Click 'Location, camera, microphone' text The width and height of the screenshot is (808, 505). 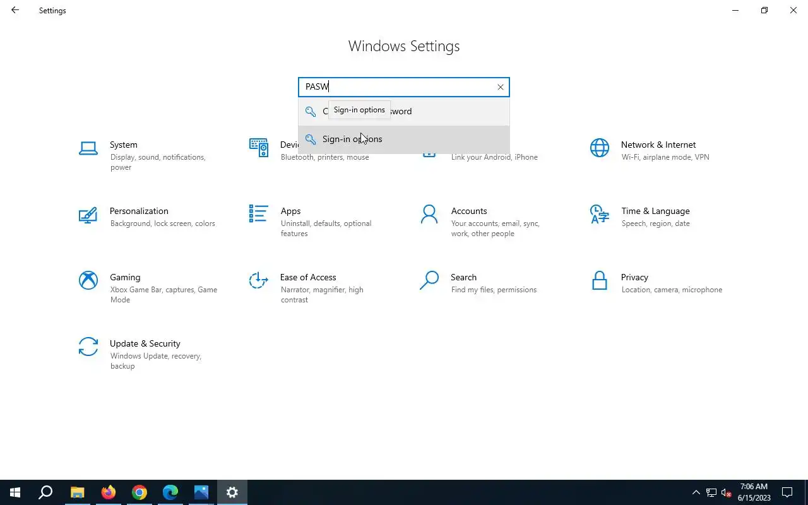coord(672,290)
